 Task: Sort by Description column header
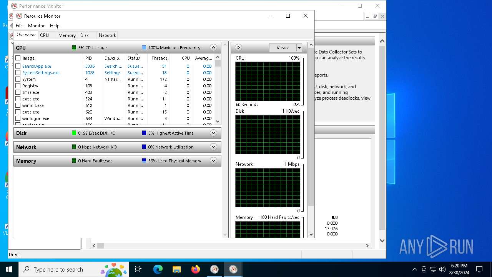point(114,58)
